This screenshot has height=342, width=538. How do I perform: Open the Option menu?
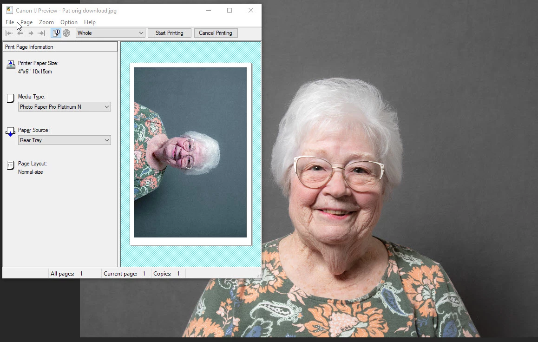click(69, 22)
